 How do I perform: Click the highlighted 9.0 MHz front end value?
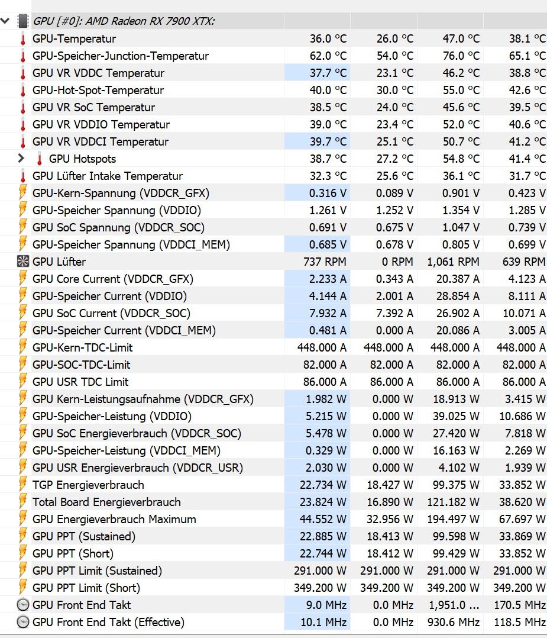[x=326, y=605]
